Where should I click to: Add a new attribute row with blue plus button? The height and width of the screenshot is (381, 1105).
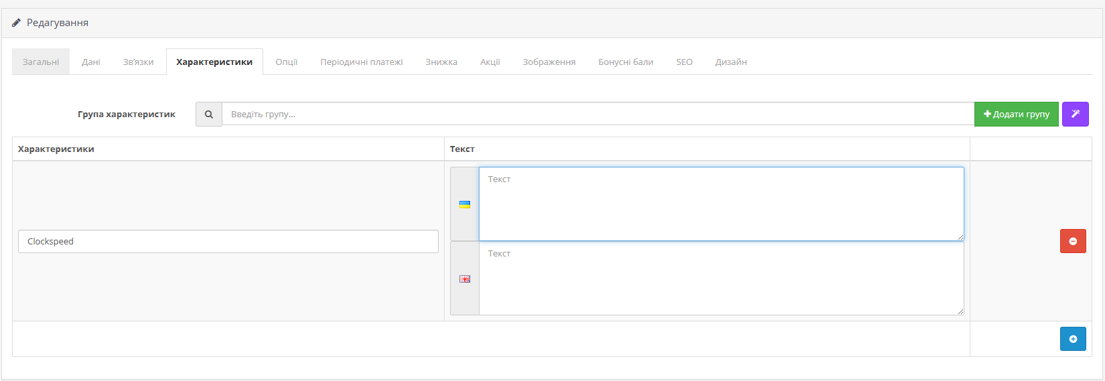click(1073, 339)
